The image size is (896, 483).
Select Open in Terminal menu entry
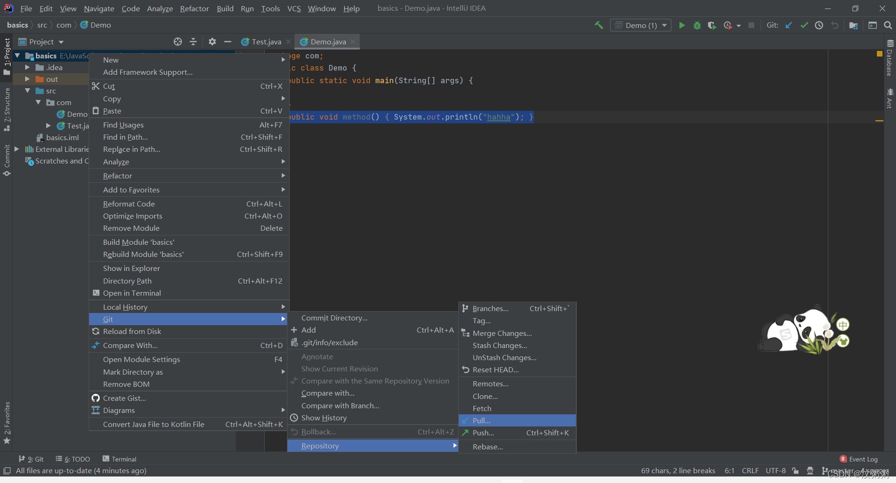pyautogui.click(x=189, y=293)
